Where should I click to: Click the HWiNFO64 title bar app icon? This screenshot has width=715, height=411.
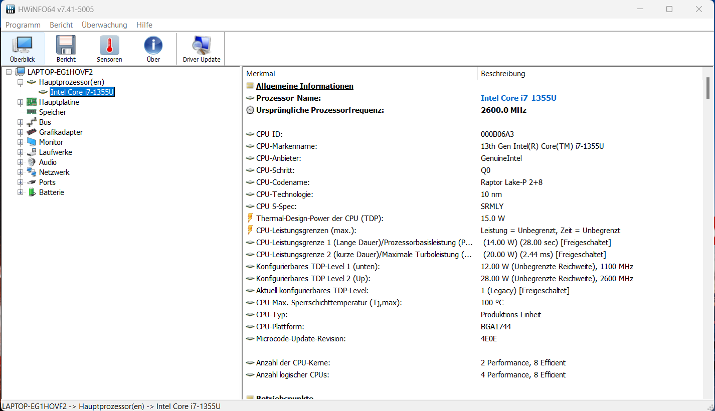click(x=10, y=9)
